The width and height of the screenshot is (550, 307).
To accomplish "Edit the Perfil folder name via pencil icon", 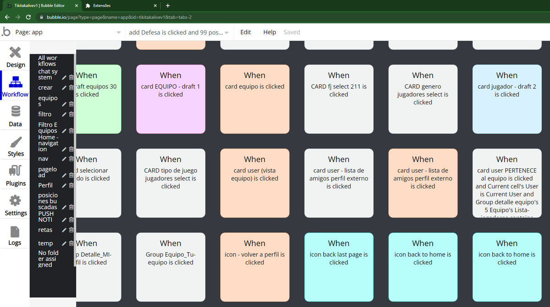I will pyautogui.click(x=65, y=185).
